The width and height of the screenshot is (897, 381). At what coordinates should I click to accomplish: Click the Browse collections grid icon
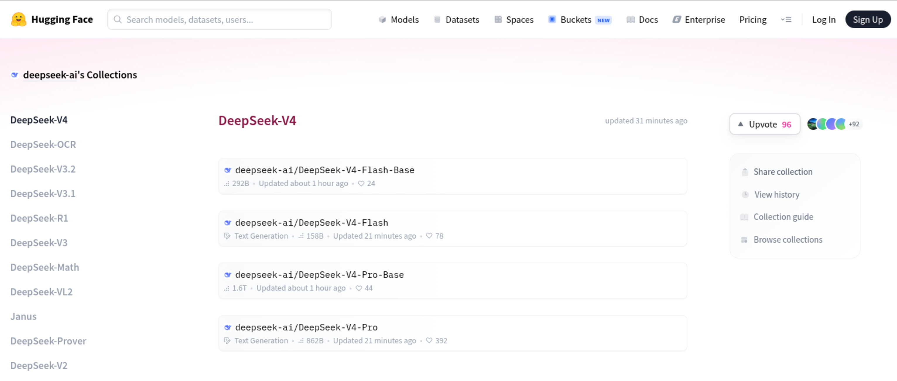coord(745,240)
